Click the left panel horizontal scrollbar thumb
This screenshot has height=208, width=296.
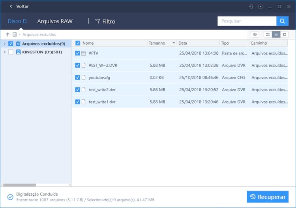(19, 185)
